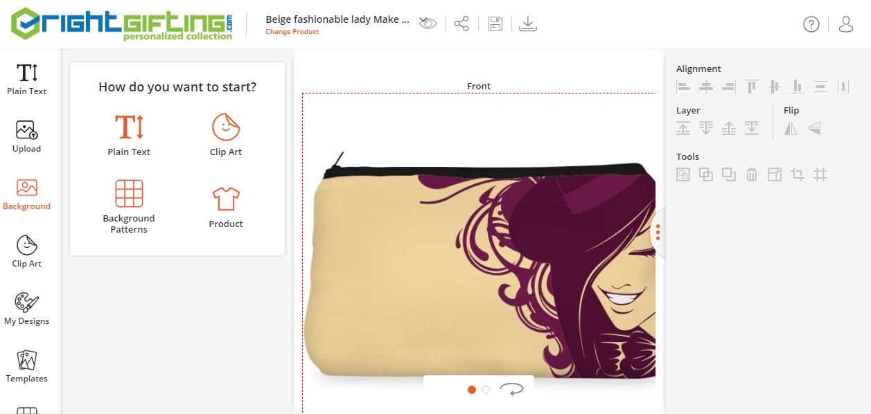The width and height of the screenshot is (871, 414).
Task: Choose Plain Text in the start card
Action: [x=129, y=135]
